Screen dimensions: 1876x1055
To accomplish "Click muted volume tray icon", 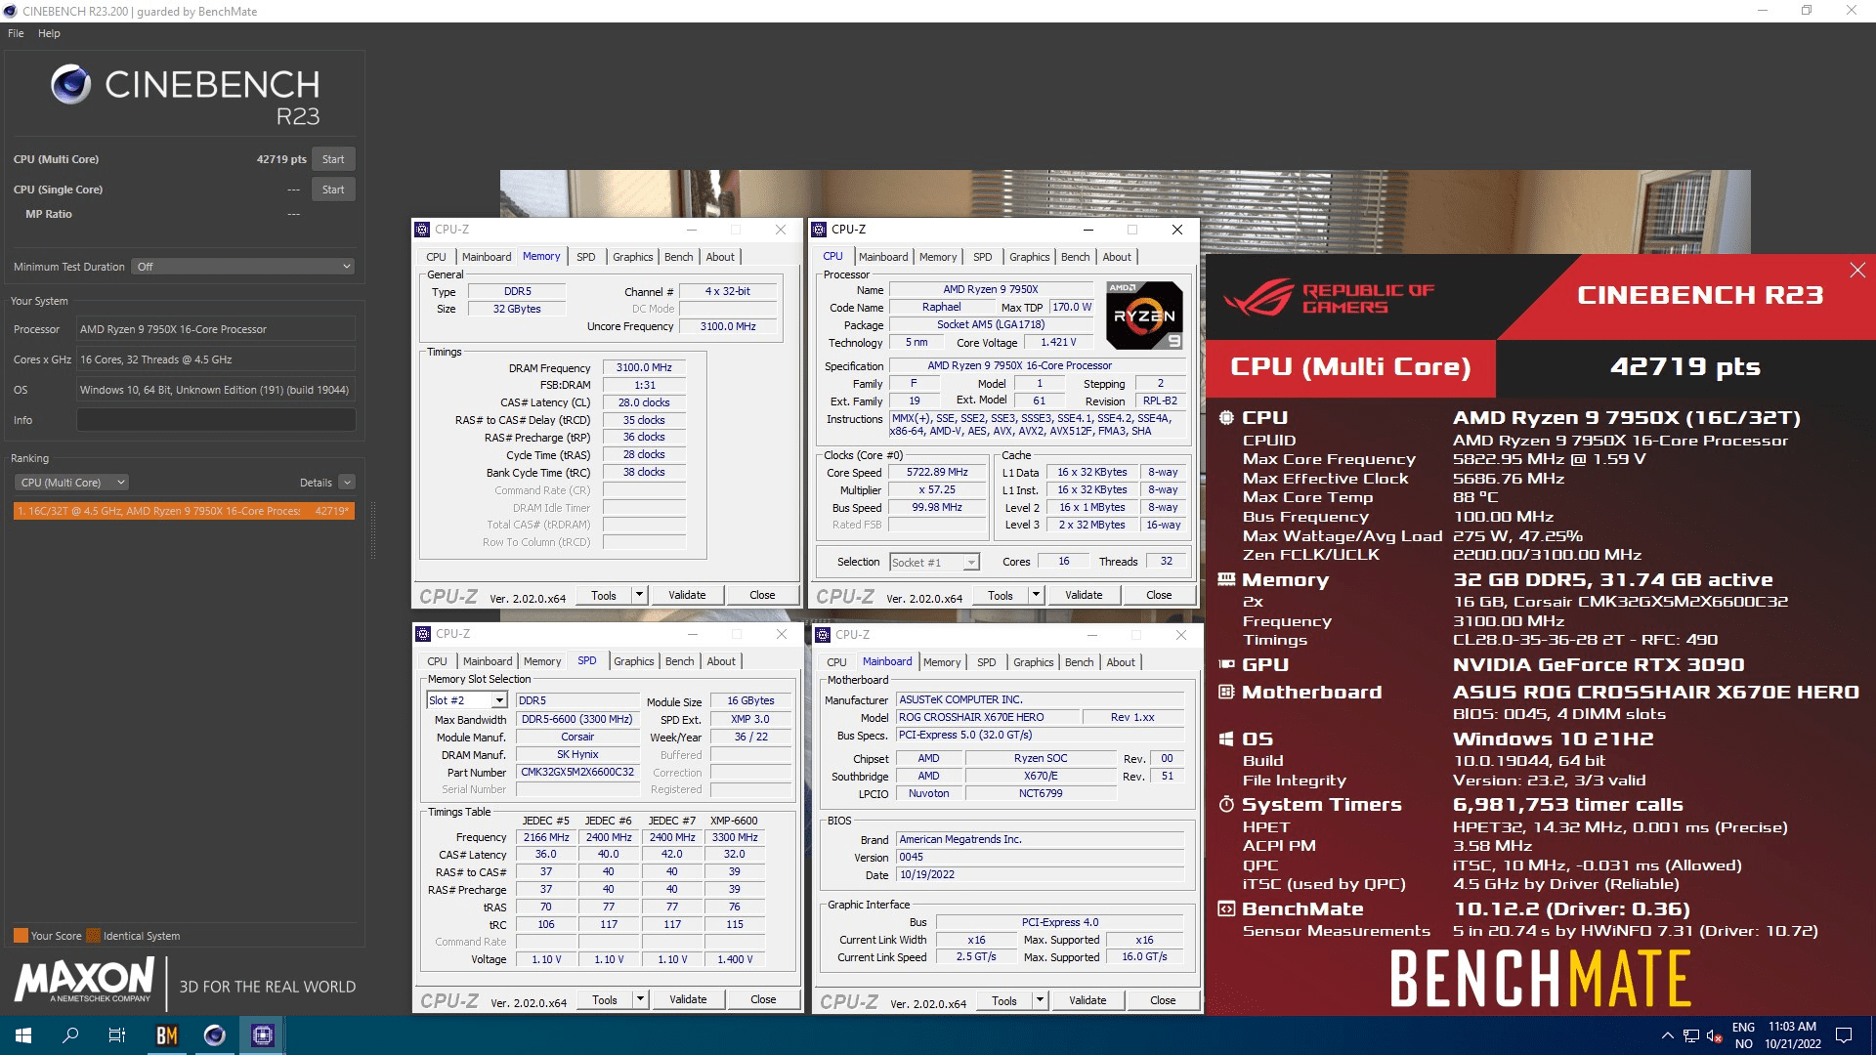I will [1714, 1035].
